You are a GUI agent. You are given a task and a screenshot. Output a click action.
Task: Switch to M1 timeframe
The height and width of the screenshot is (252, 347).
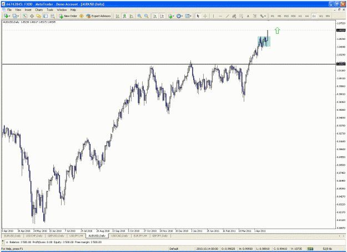point(273,16)
